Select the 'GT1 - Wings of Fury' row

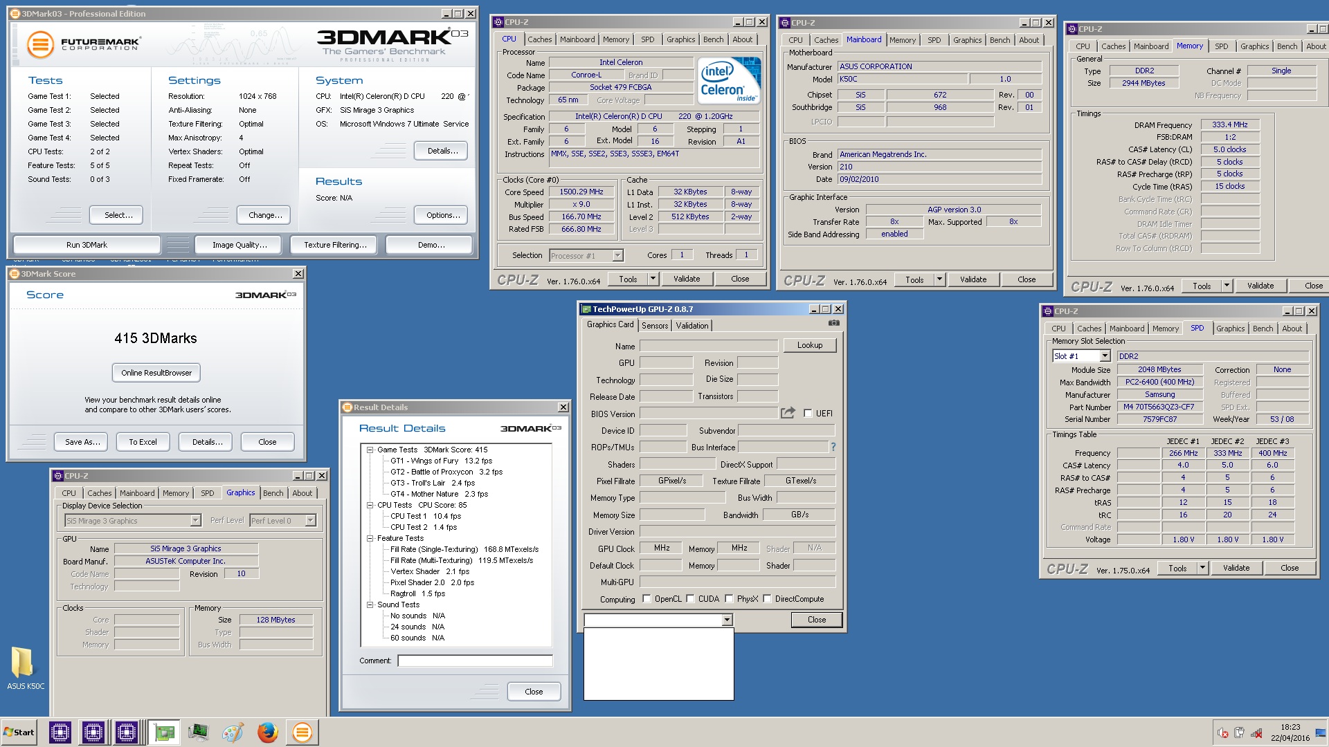(x=441, y=461)
